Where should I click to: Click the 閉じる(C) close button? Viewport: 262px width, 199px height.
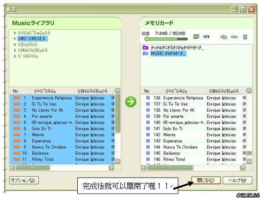click(x=206, y=180)
